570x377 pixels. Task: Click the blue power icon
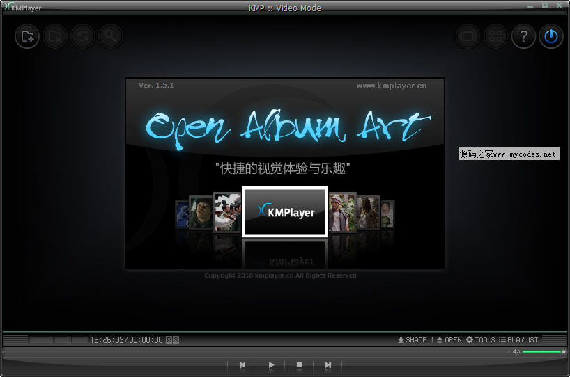(x=551, y=36)
